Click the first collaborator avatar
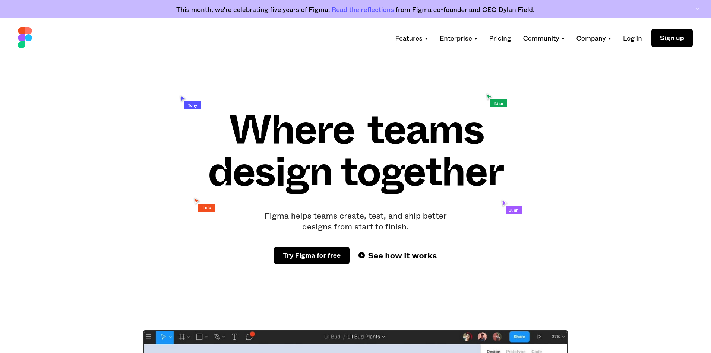The image size is (711, 353). pos(467,337)
